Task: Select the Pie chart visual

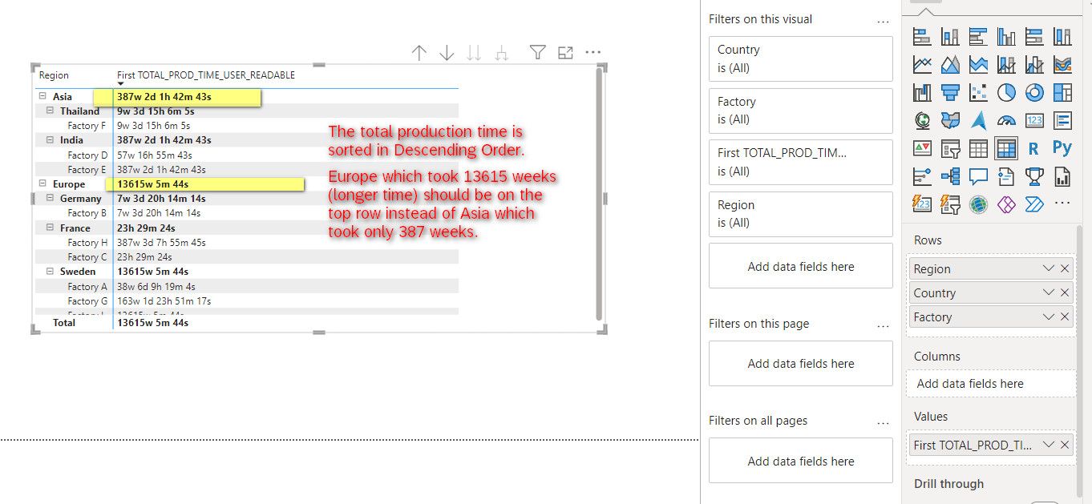Action: (1006, 92)
